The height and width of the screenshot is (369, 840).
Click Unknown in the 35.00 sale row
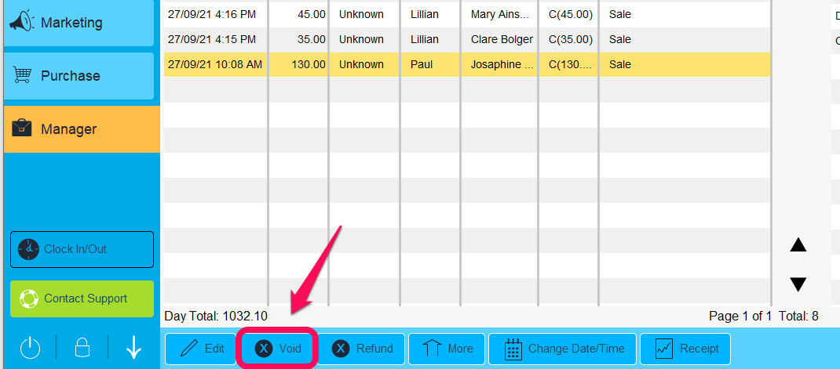coord(361,40)
